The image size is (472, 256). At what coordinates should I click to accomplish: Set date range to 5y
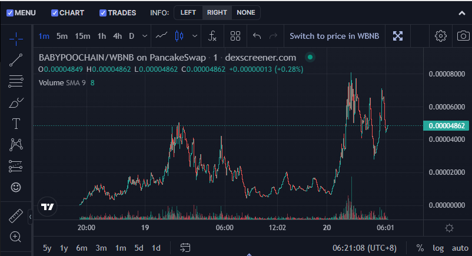tap(47, 248)
